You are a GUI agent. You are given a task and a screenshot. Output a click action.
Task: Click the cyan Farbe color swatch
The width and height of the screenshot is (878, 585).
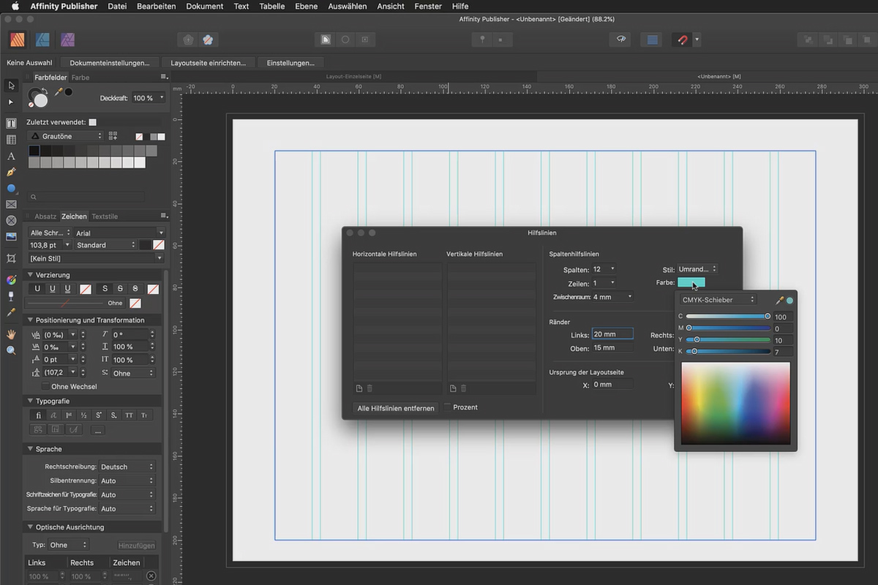(x=691, y=282)
